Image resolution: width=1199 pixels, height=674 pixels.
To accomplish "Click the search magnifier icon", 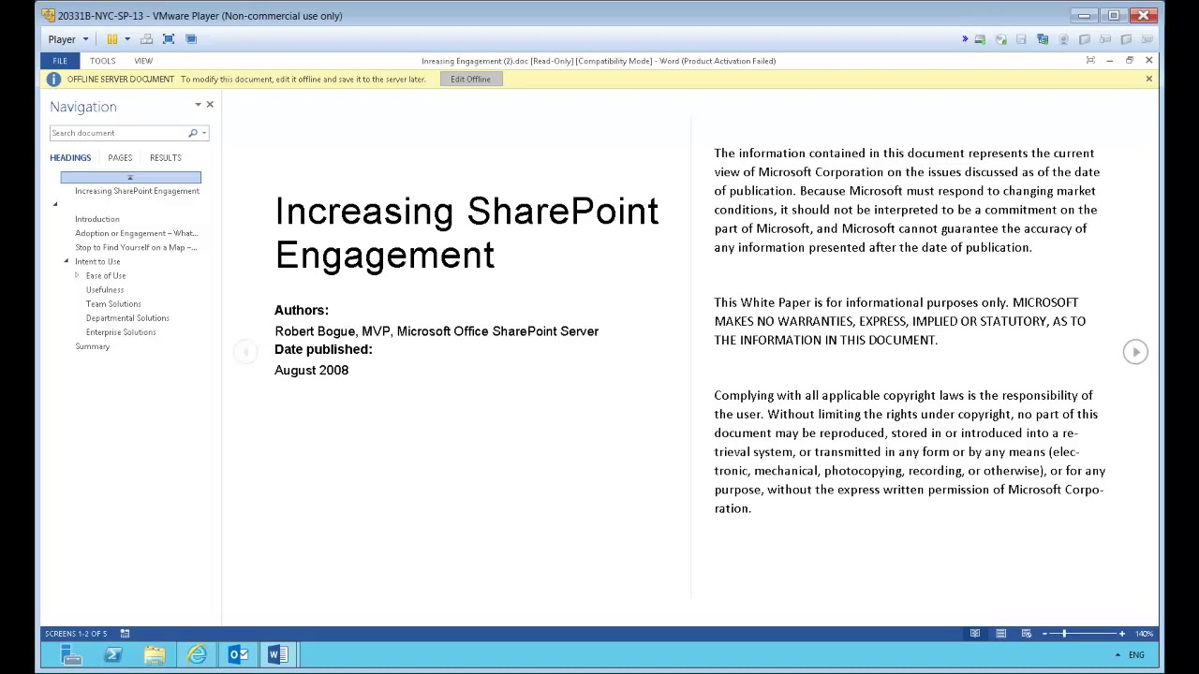I will 193,133.
